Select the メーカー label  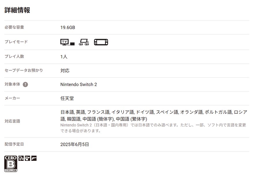coord(12,98)
